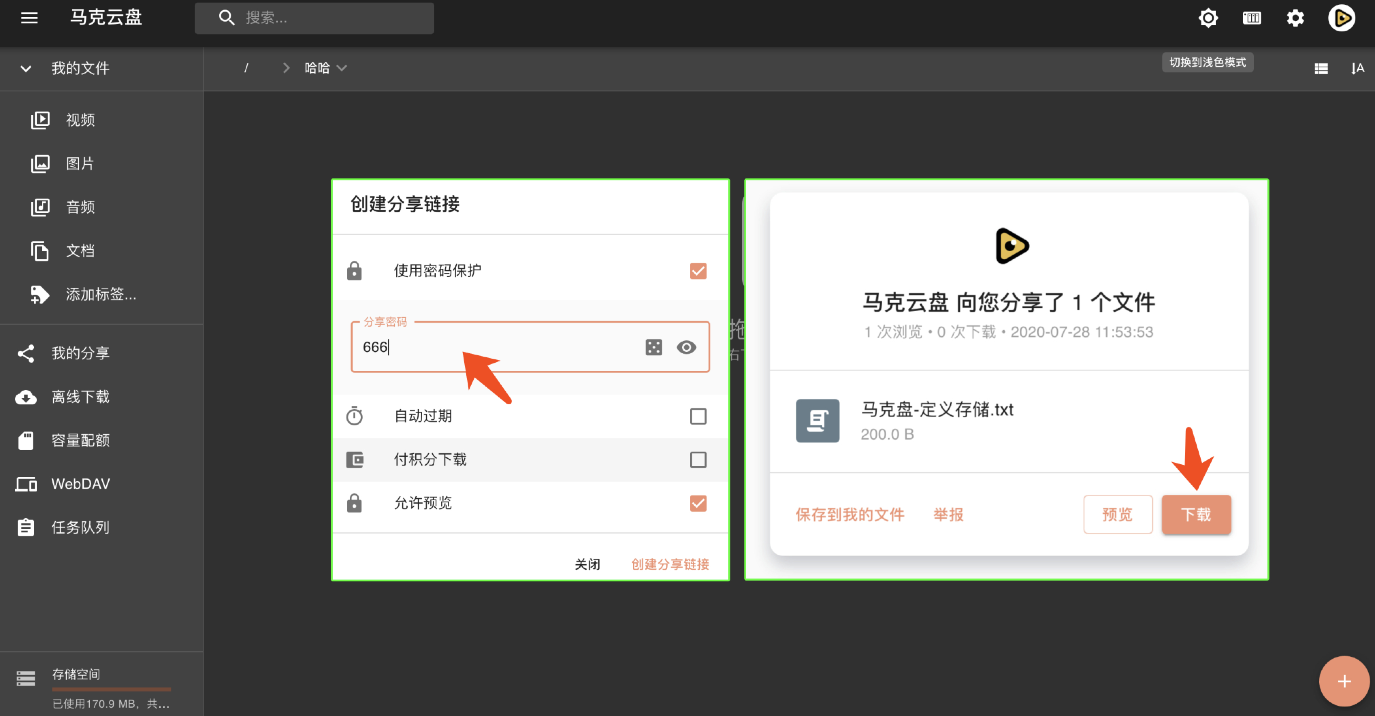This screenshot has width=1375, height=716.
Task: Click the orange plus floating button
Action: point(1343,681)
